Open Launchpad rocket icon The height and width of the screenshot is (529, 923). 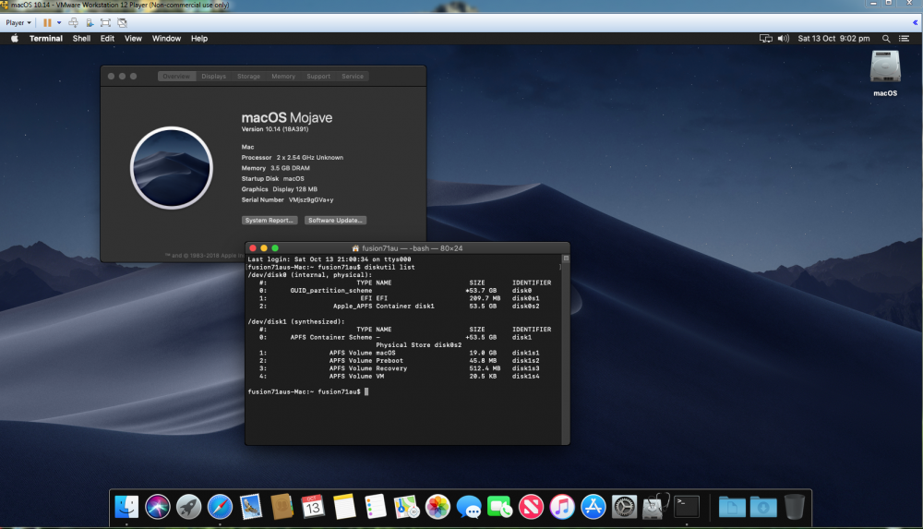(x=189, y=507)
